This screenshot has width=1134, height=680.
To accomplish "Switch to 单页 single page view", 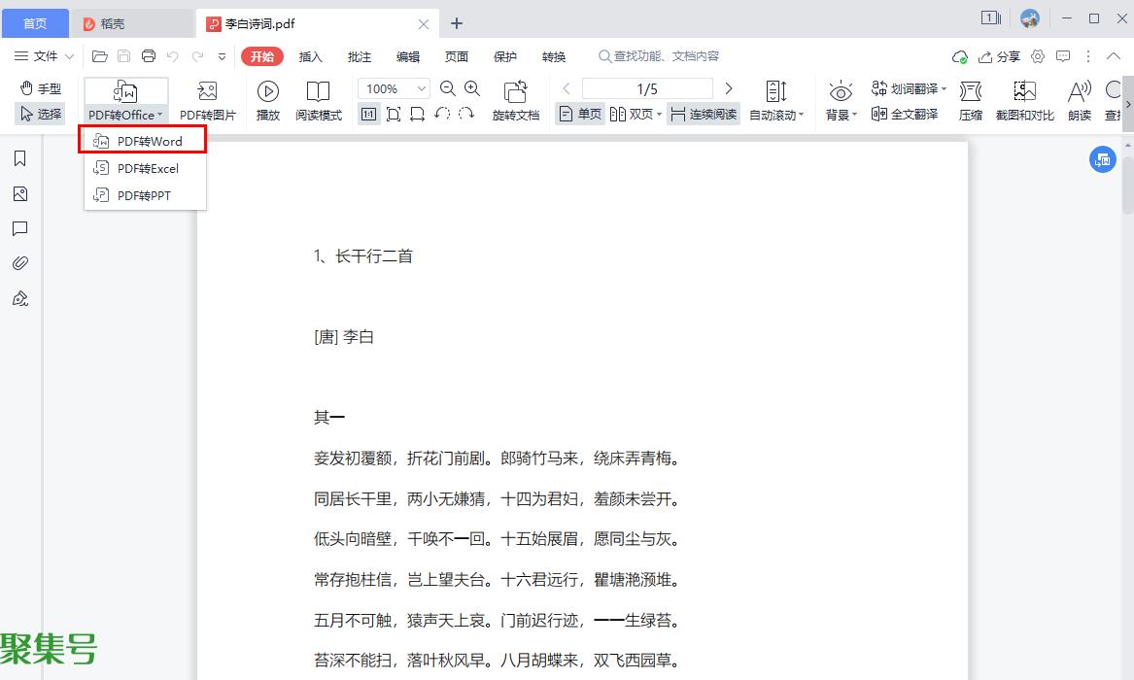I will pyautogui.click(x=580, y=115).
